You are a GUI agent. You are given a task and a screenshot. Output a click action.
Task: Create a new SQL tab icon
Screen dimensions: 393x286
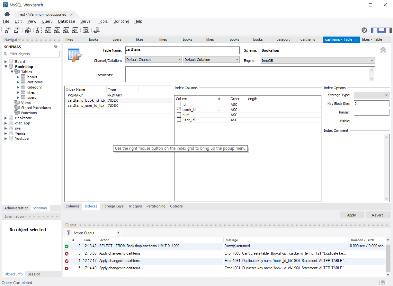tap(8, 30)
